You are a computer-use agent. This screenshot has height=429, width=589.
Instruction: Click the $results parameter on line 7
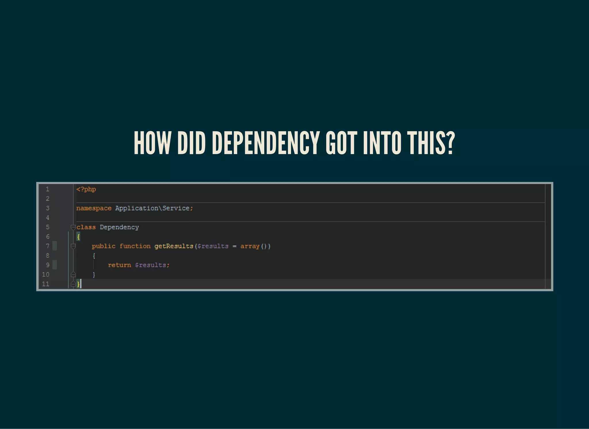(213, 246)
